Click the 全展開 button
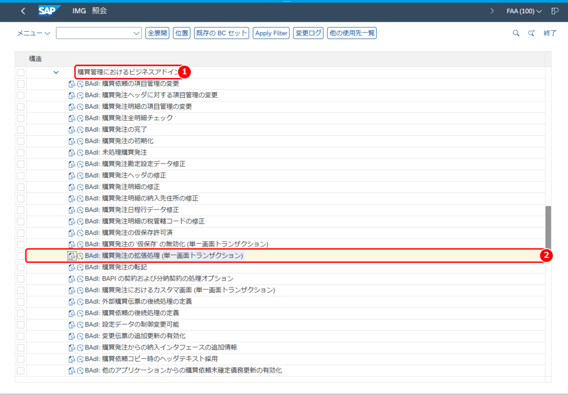The width and height of the screenshot is (568, 395). pyautogui.click(x=157, y=33)
